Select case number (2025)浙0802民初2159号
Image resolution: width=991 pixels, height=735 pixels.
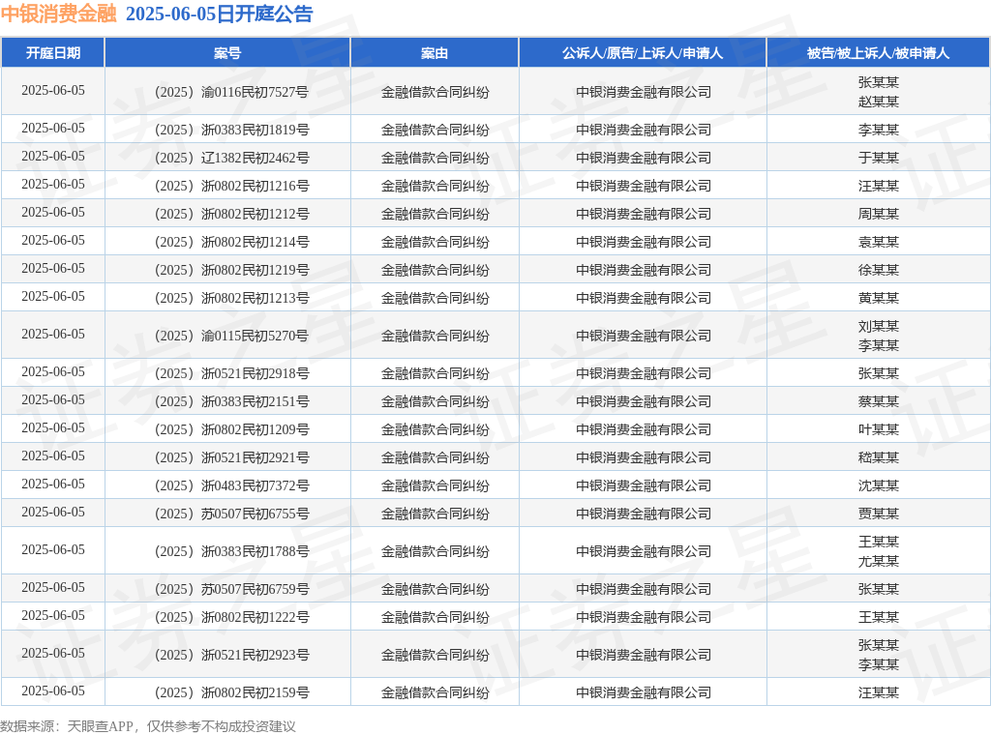click(x=231, y=692)
